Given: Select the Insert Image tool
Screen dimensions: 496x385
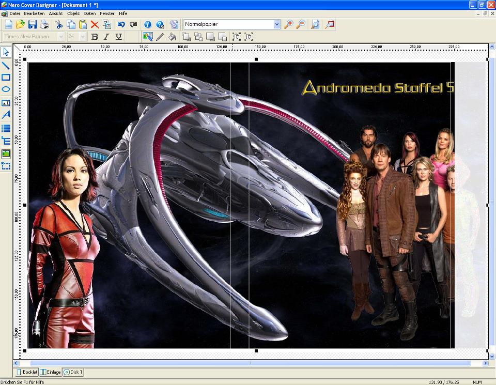Looking at the screenshot, I should click(x=6, y=153).
